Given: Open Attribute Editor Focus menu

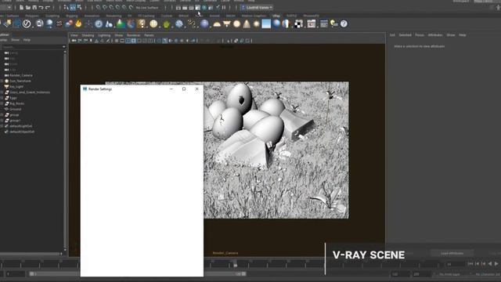Looking at the screenshot, I should 420,34.
